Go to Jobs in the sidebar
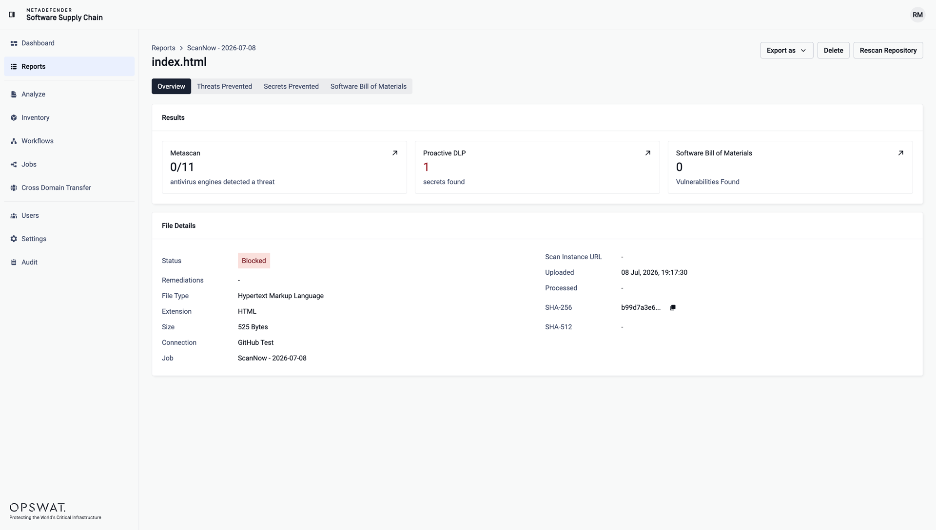Image resolution: width=936 pixels, height=530 pixels. tap(69, 165)
